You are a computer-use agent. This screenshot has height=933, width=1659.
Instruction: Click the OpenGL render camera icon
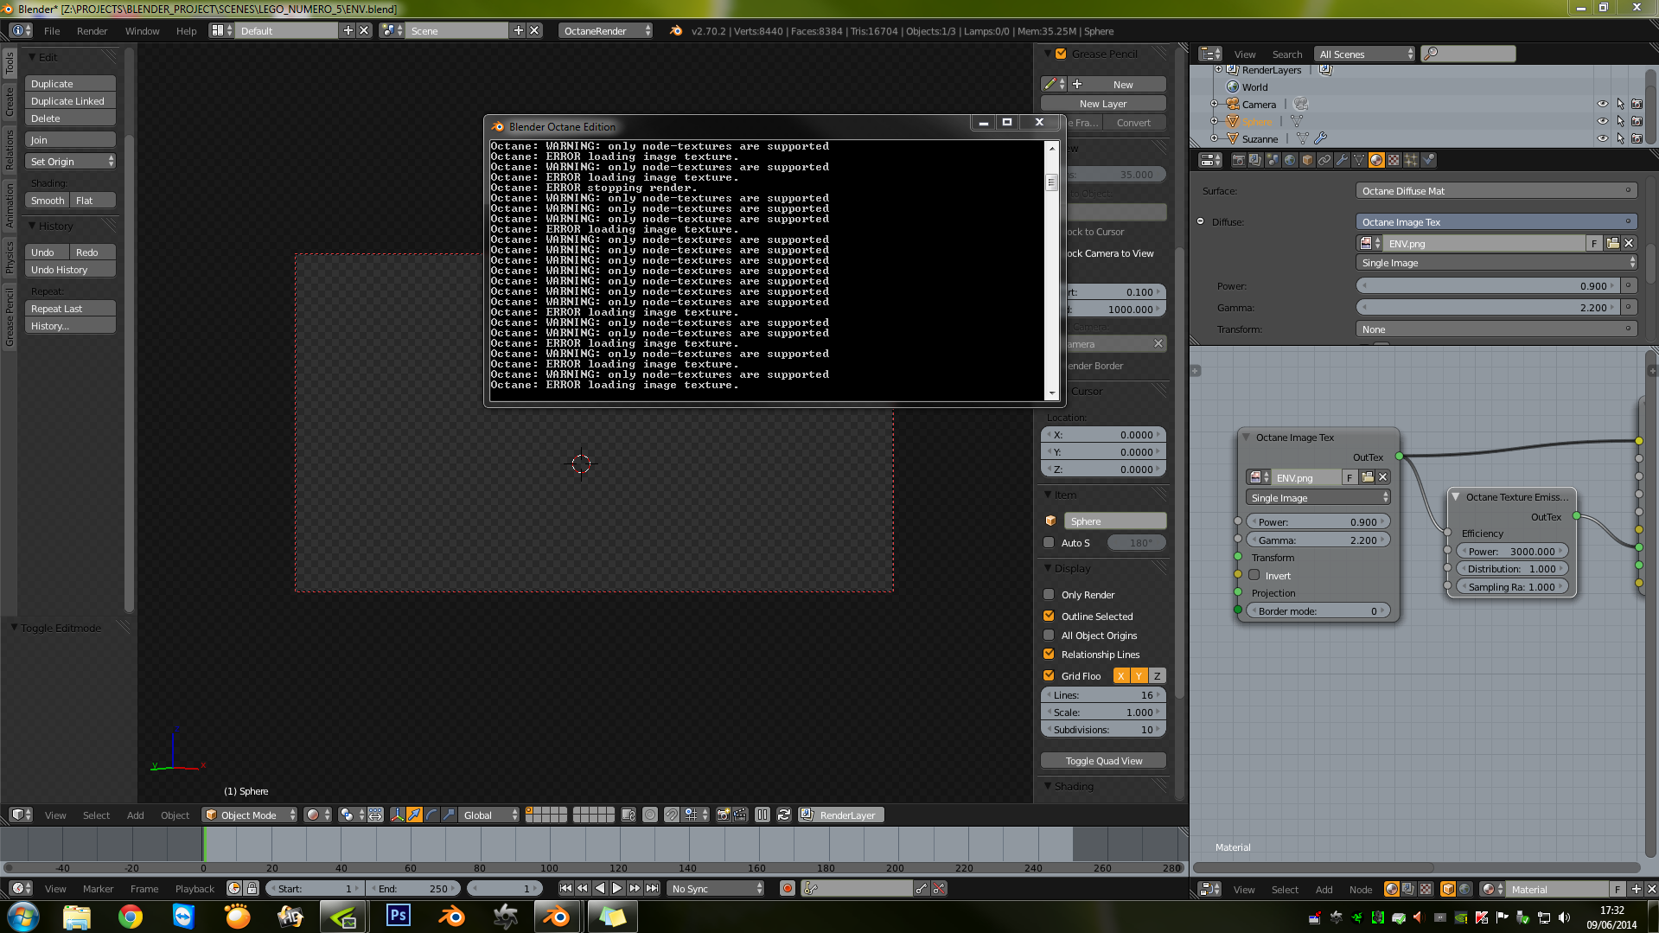(x=724, y=815)
